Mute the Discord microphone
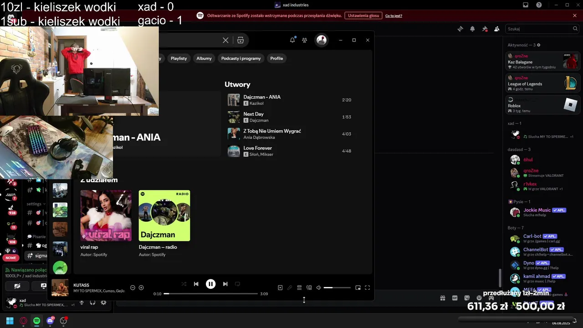583x328 pixels. [x=82, y=302]
